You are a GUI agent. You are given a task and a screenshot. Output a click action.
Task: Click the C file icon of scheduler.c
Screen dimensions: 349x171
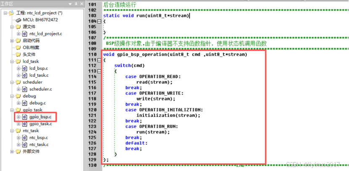[x=25, y=89]
